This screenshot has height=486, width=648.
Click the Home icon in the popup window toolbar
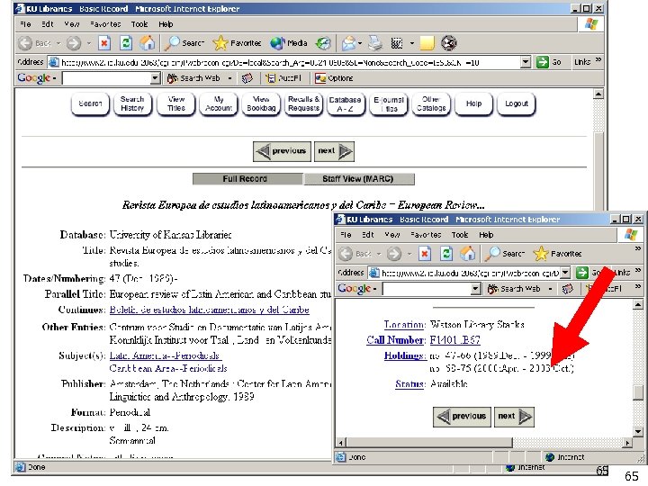[x=467, y=254]
